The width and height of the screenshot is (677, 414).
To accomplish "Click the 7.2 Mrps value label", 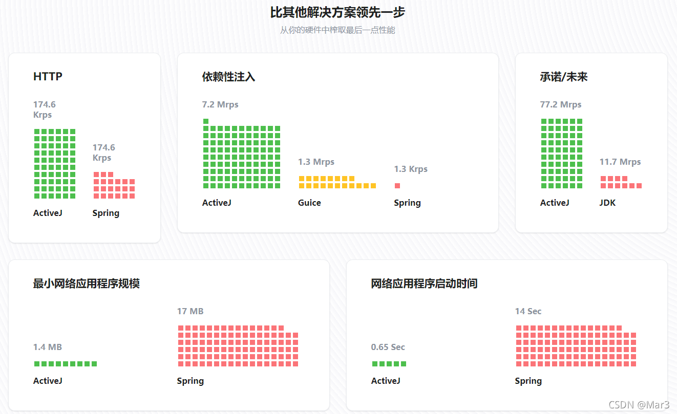I will click(220, 104).
